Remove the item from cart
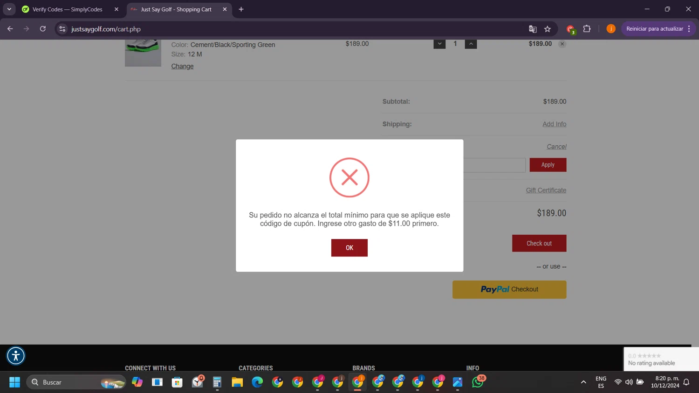Screen dimensions: 699x393 [562, 44]
